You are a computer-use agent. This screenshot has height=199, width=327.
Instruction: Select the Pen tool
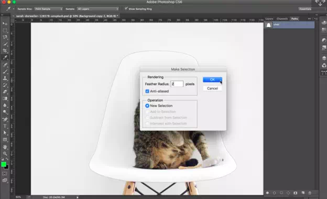(x=5, y=119)
